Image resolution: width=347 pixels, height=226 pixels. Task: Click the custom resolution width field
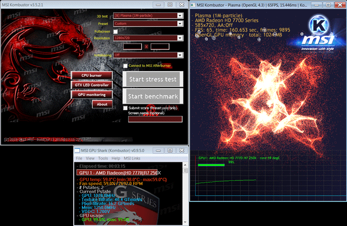(133, 47)
